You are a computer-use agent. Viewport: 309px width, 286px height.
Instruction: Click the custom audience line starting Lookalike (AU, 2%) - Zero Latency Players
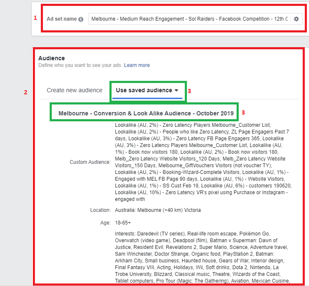[193, 125]
